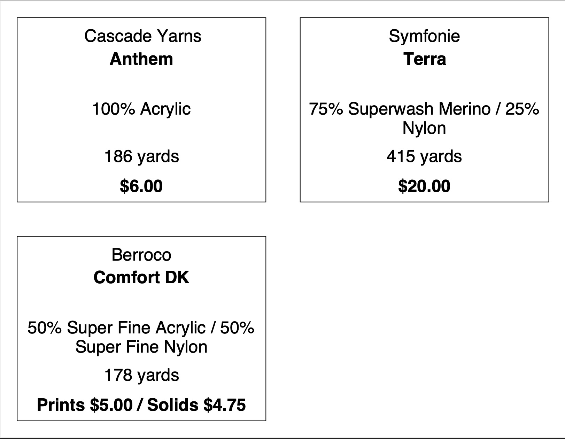Image resolution: width=565 pixels, height=439 pixels.
Task: Select the $20.00 price
Action: point(424,186)
